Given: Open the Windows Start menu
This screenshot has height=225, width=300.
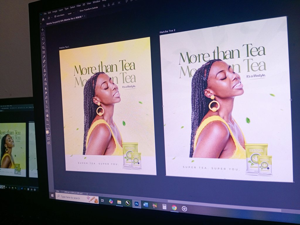Looking at the screenshot, I should (52, 195).
